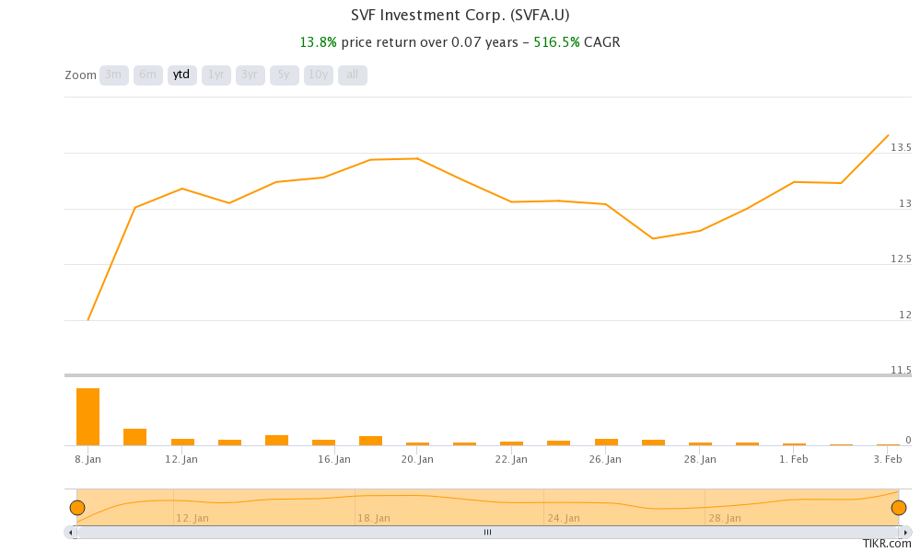Image resolution: width=921 pixels, height=552 pixels.
Task: Click the price line's 3. Feb point
Action: click(888, 135)
